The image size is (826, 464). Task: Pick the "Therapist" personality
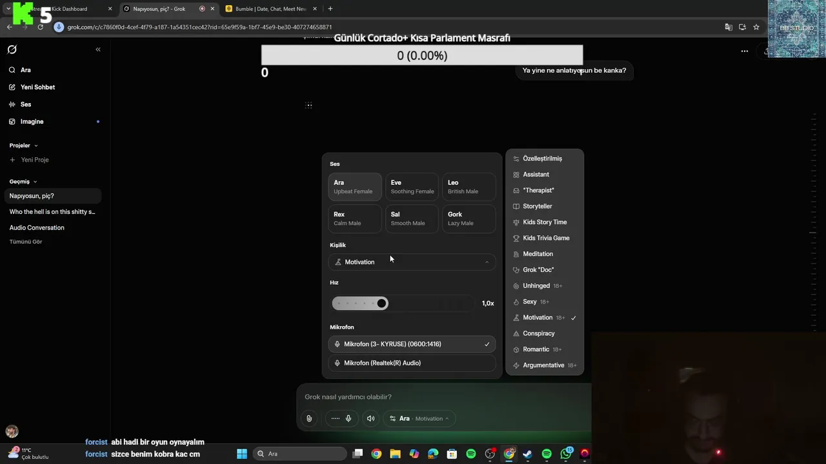[545, 190]
